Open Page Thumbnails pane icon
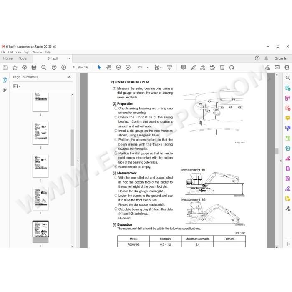The height and width of the screenshot is (292, 292). coord(5,80)
